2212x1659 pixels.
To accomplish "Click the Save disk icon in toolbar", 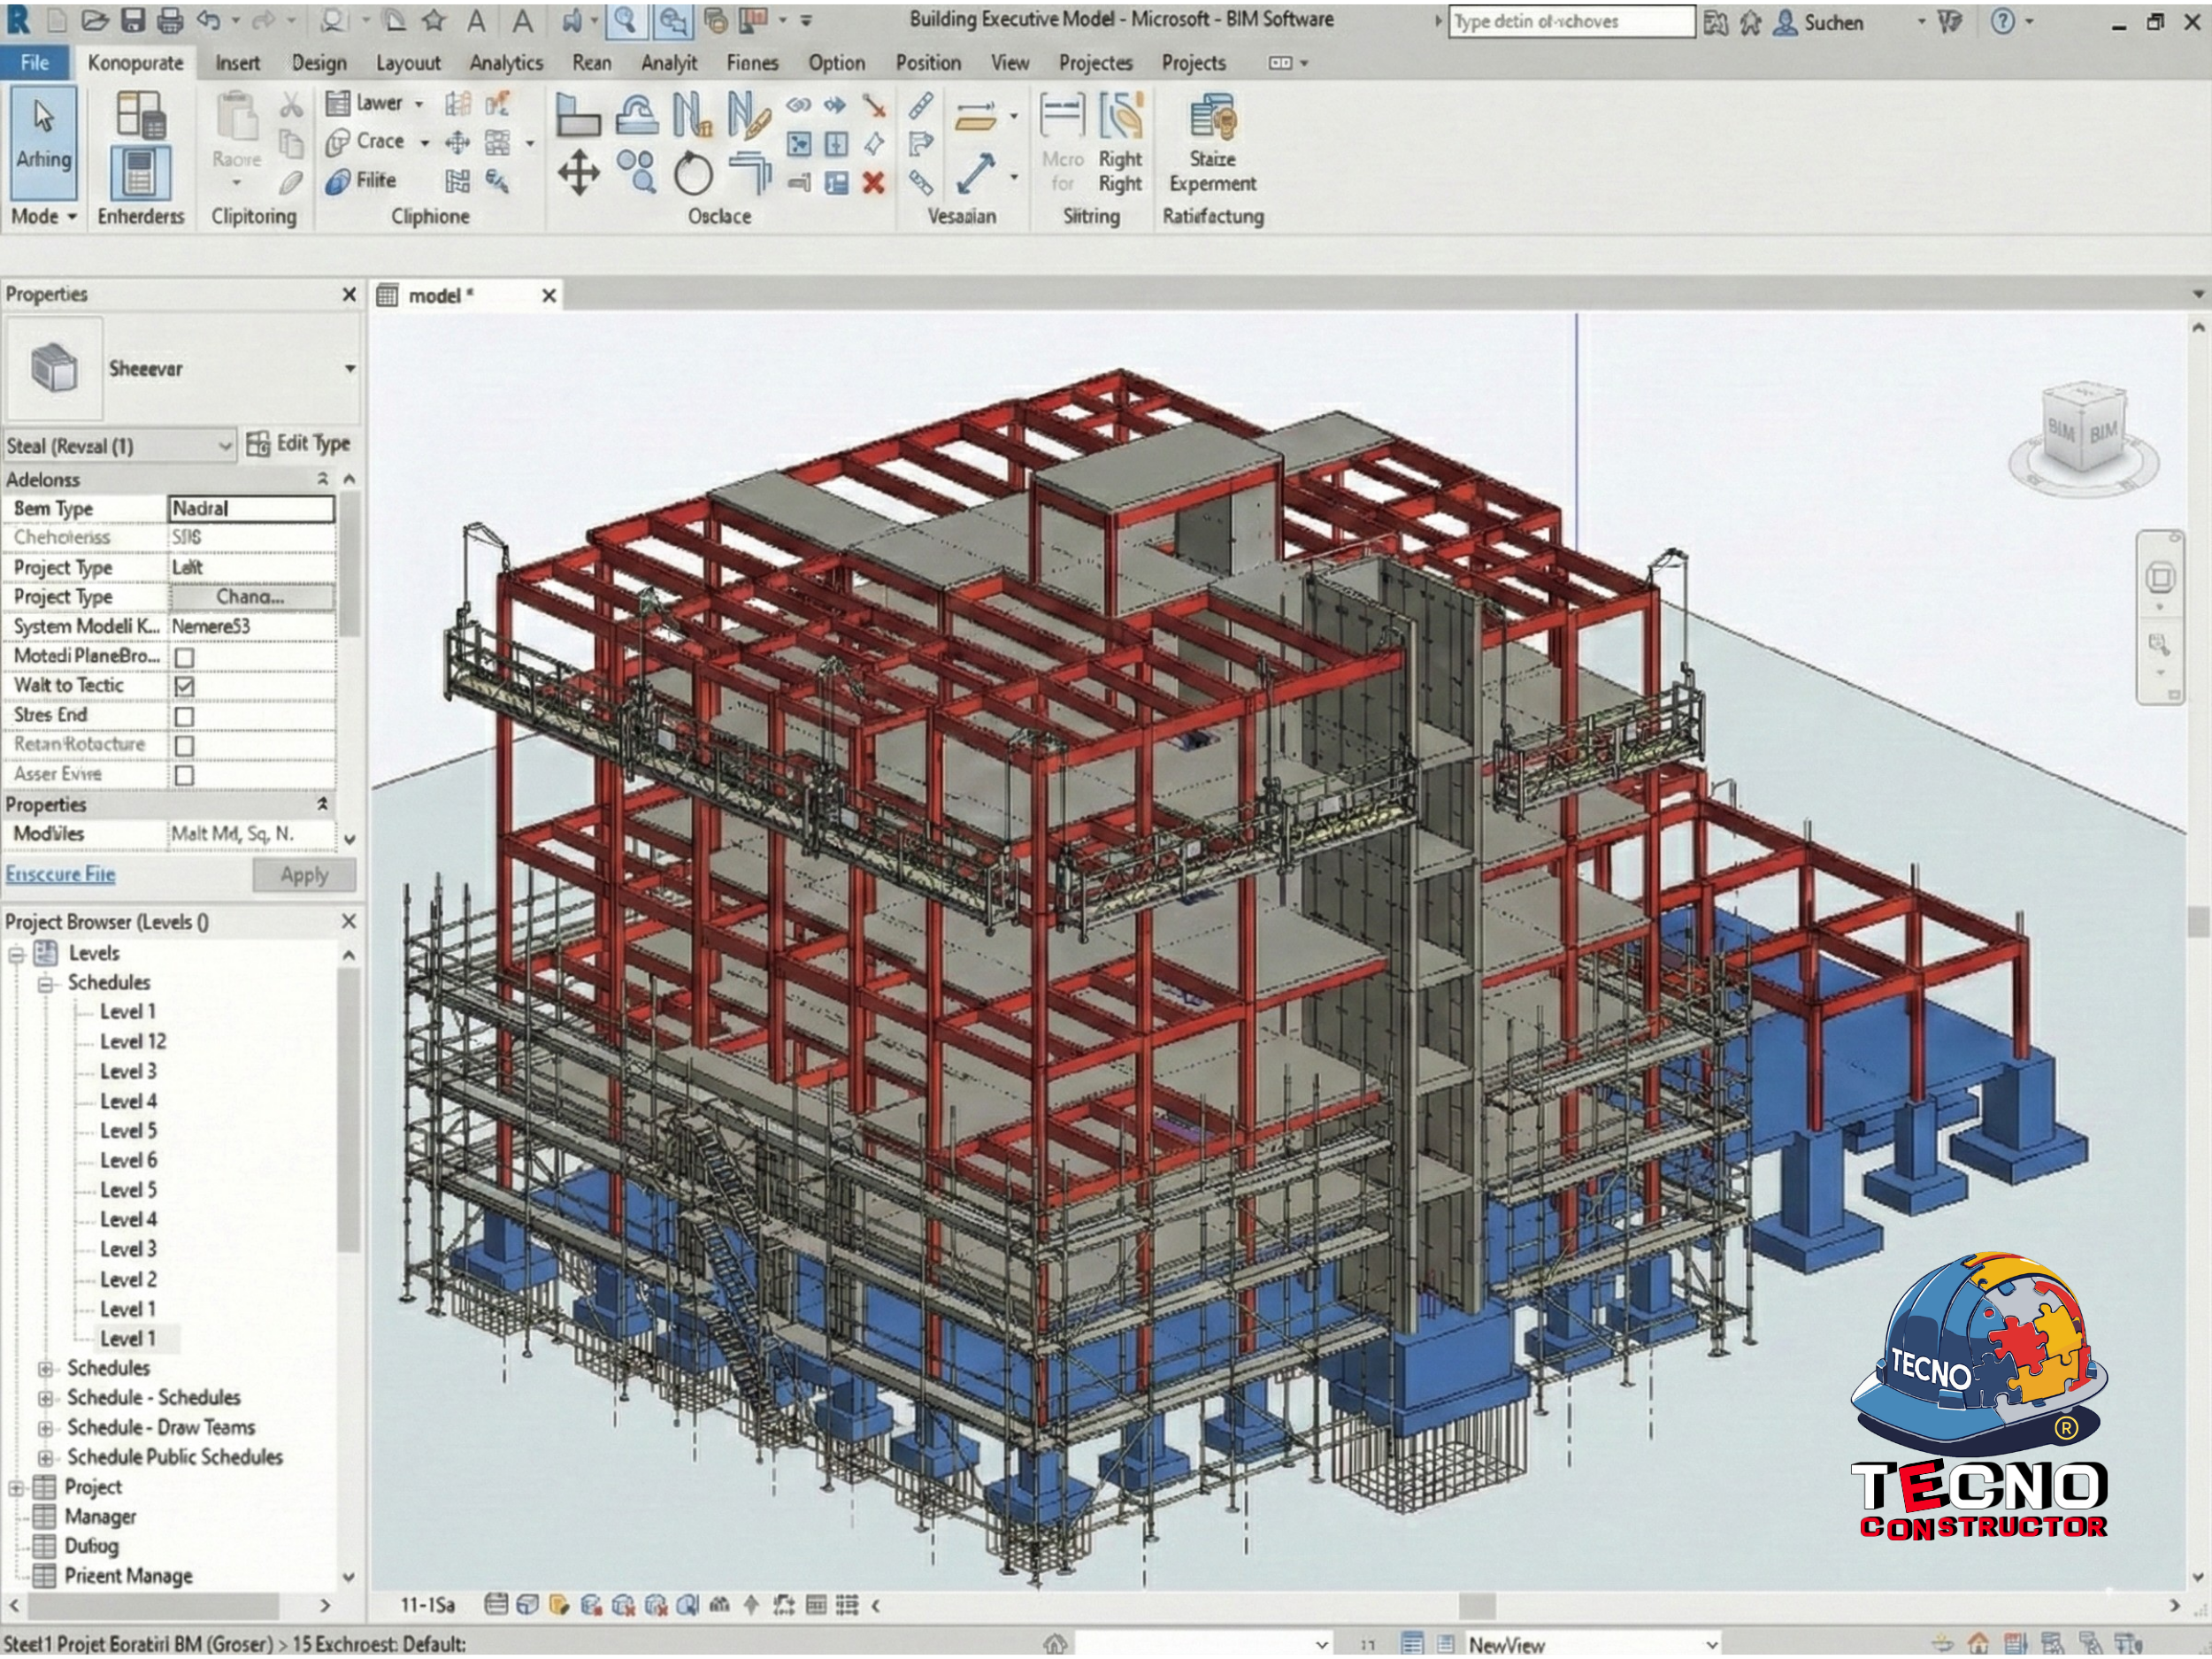I will [133, 20].
